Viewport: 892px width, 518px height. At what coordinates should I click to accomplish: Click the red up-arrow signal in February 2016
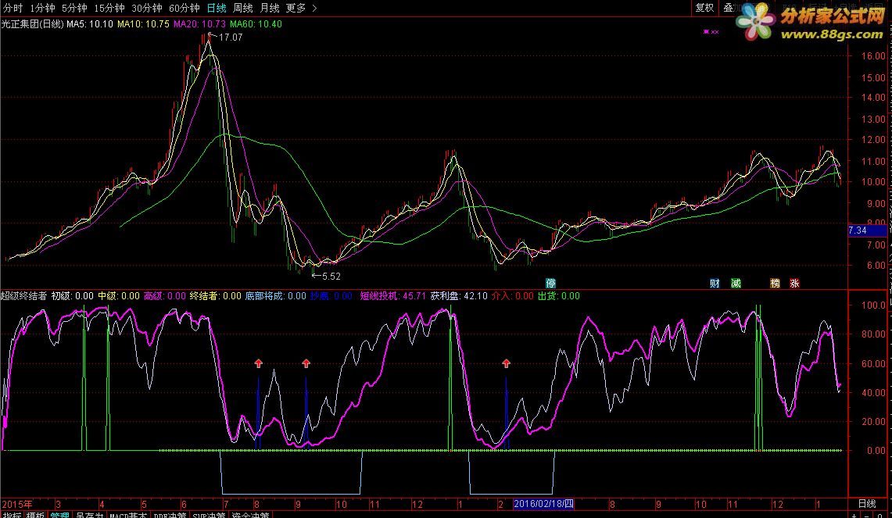pos(507,363)
